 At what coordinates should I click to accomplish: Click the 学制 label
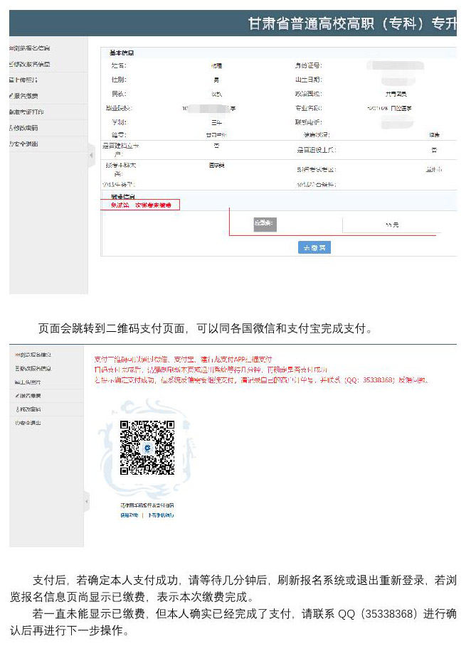pyautogui.click(x=119, y=122)
